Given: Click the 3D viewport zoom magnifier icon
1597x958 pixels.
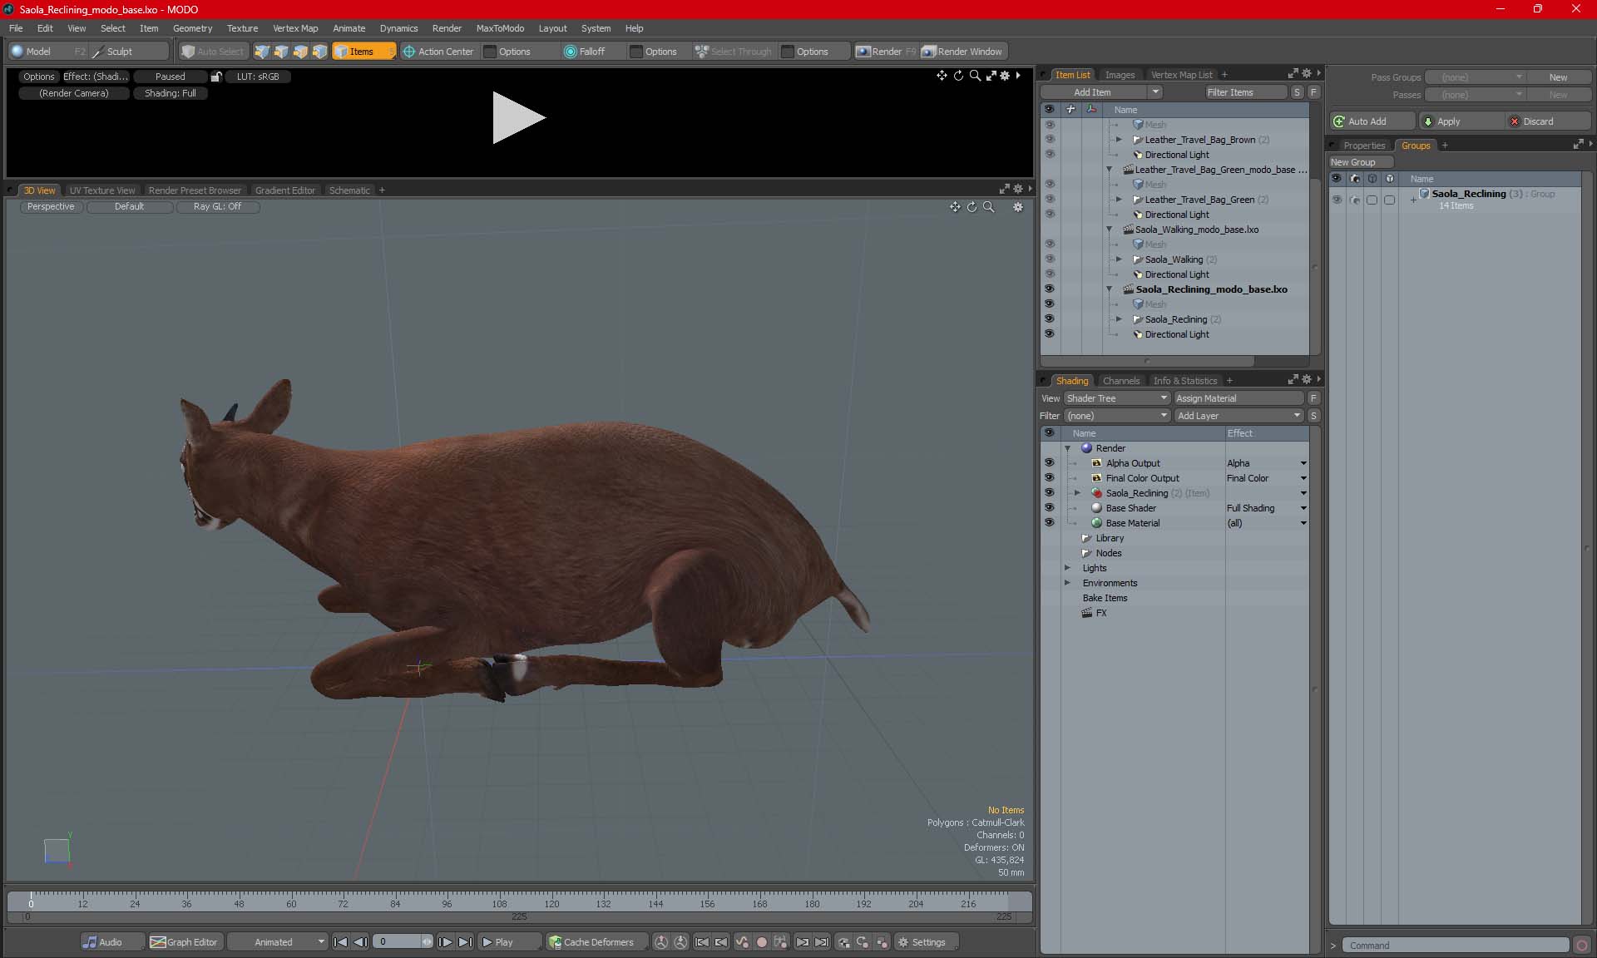Looking at the screenshot, I should tap(989, 207).
